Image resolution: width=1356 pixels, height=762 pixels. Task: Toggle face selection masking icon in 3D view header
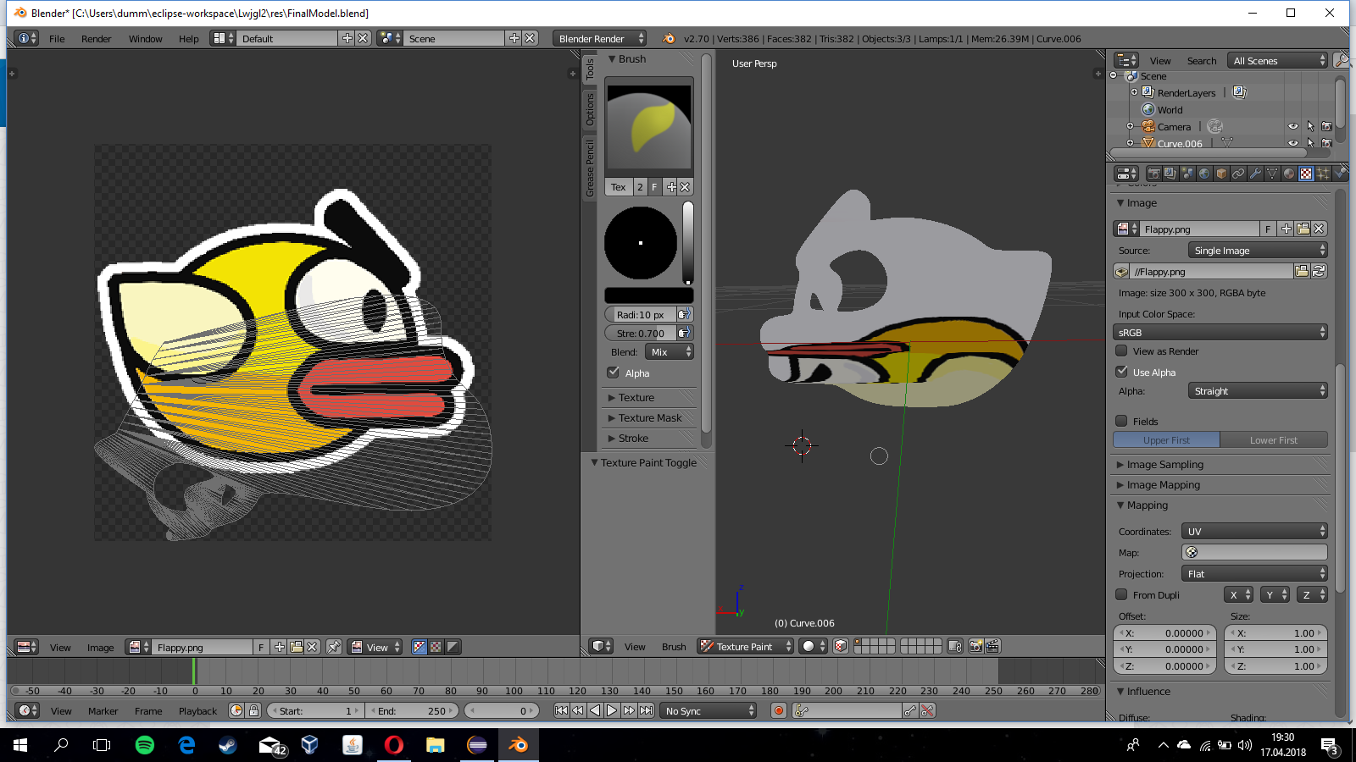coord(840,646)
